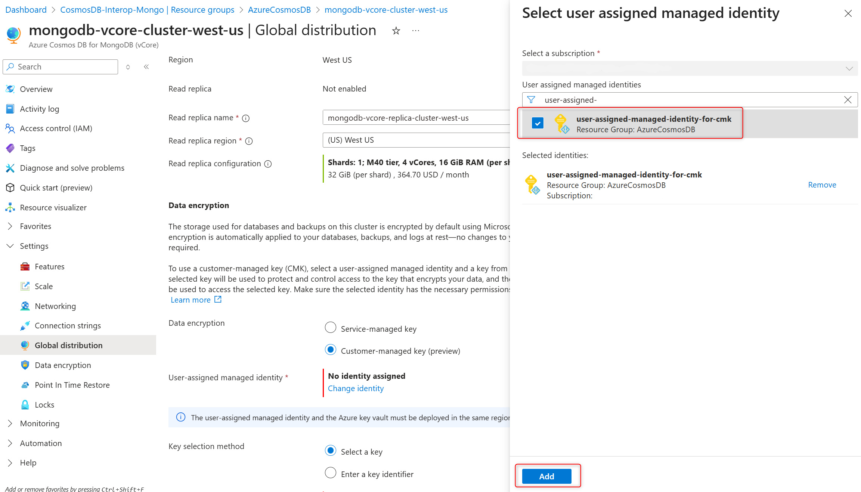
Task: Collapse the Settings section
Action: 10,246
